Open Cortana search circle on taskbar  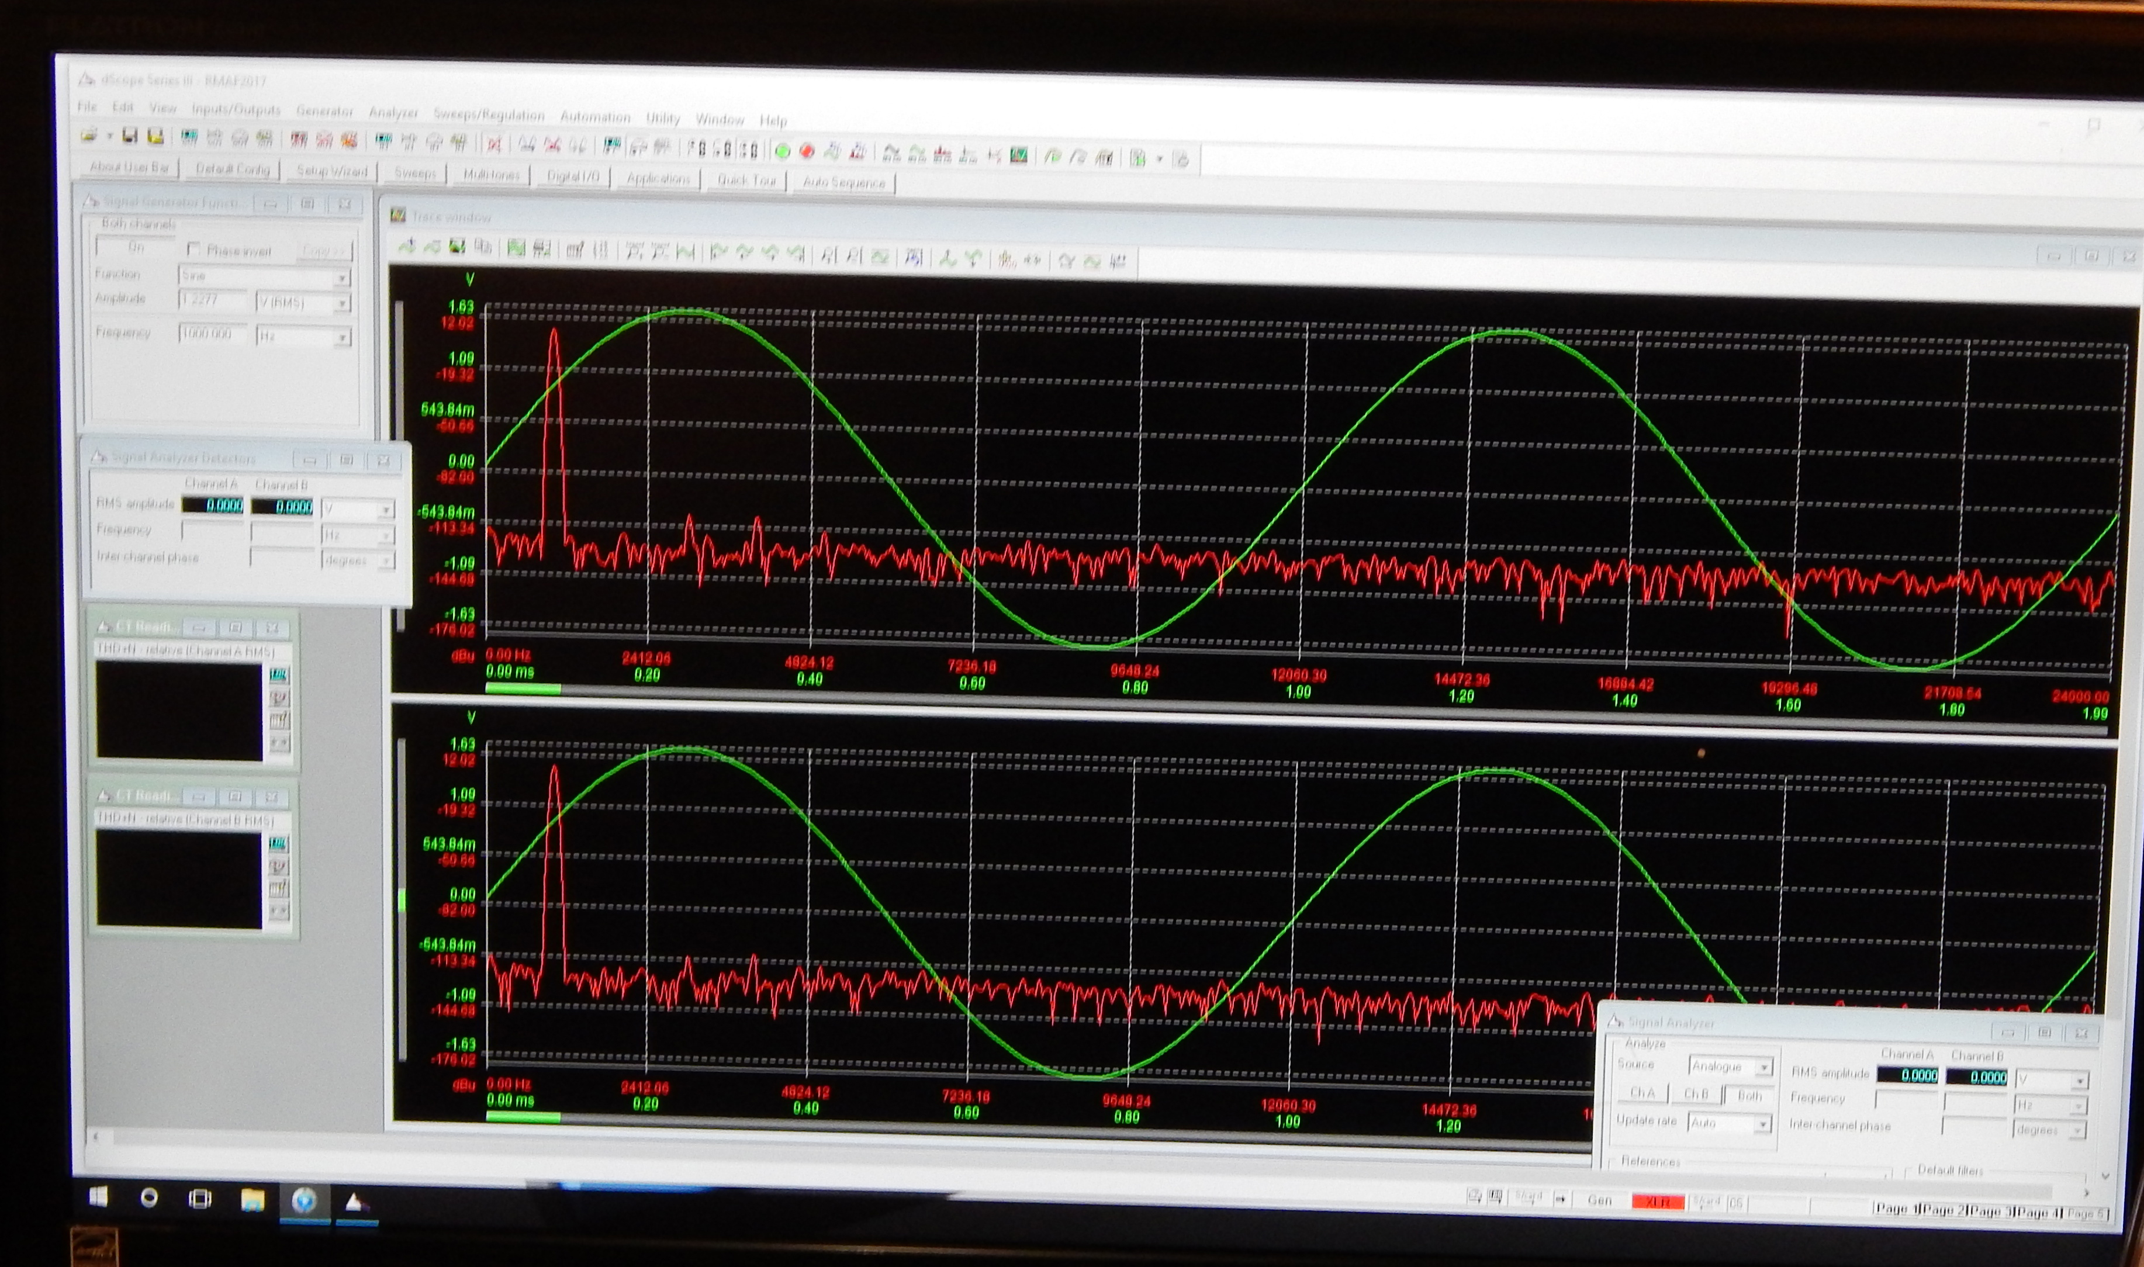click(148, 1197)
